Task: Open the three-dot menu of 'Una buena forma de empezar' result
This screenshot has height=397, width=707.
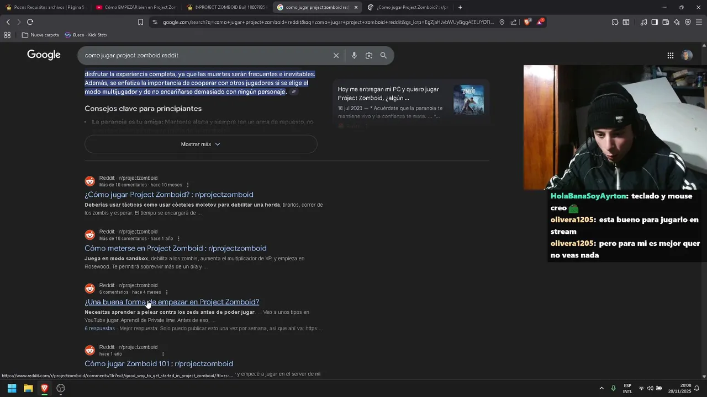Action: coord(167,292)
